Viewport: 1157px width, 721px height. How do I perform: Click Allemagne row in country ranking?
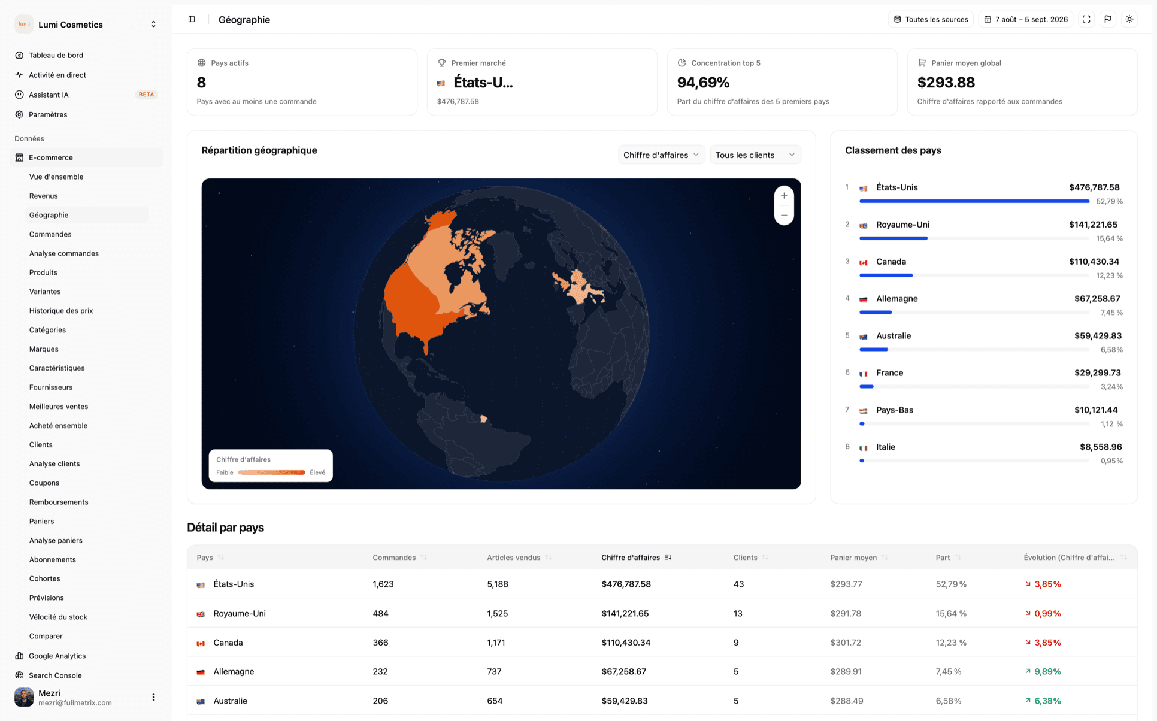[x=984, y=305]
